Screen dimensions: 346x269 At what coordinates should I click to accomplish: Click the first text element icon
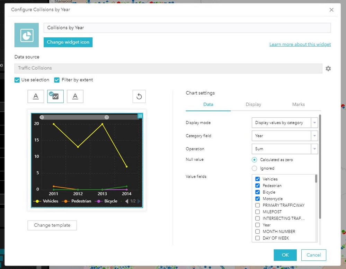[36, 96]
